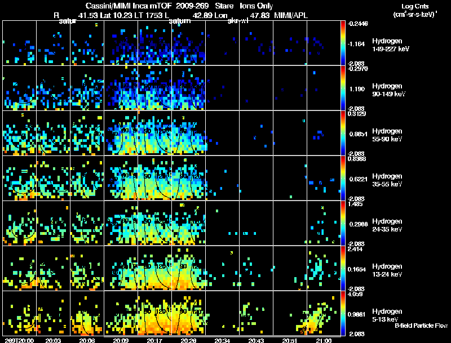Choose the '20:43' time axis label
451x343 pixels.
point(256,340)
